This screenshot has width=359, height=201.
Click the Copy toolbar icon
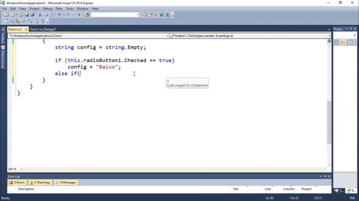(46, 15)
